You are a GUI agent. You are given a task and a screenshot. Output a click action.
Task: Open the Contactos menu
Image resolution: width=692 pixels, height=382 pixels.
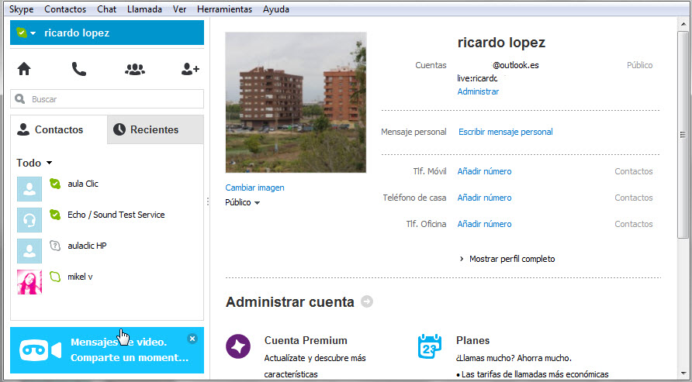(x=65, y=9)
